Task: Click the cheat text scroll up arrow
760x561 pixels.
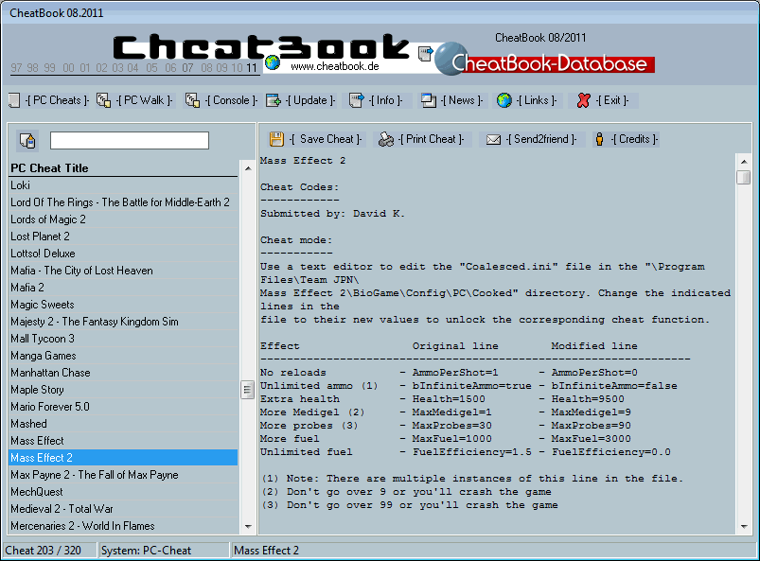Action: (744, 162)
